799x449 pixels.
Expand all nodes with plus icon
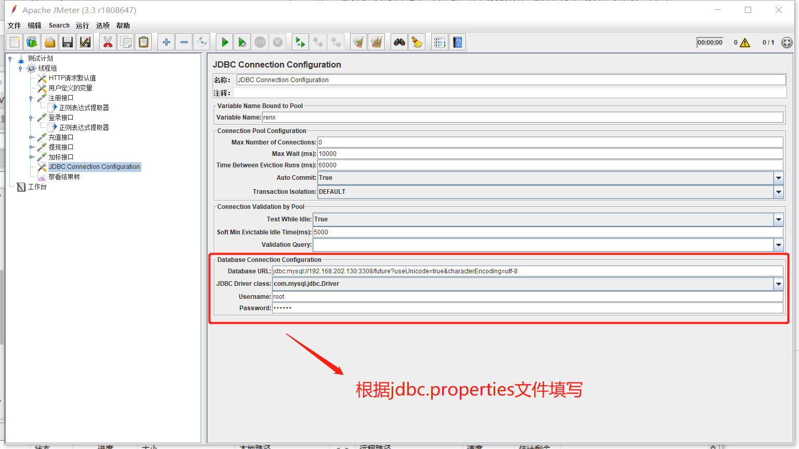pos(166,42)
